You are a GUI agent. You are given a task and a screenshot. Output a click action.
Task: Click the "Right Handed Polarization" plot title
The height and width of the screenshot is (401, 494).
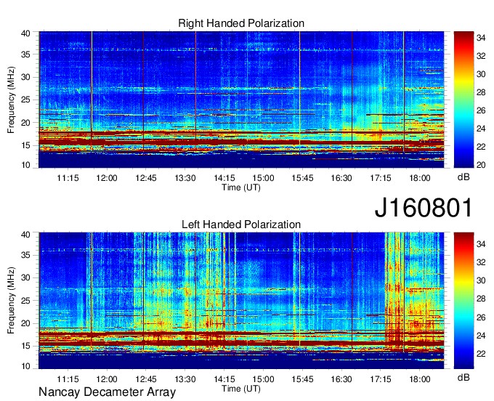(241, 23)
